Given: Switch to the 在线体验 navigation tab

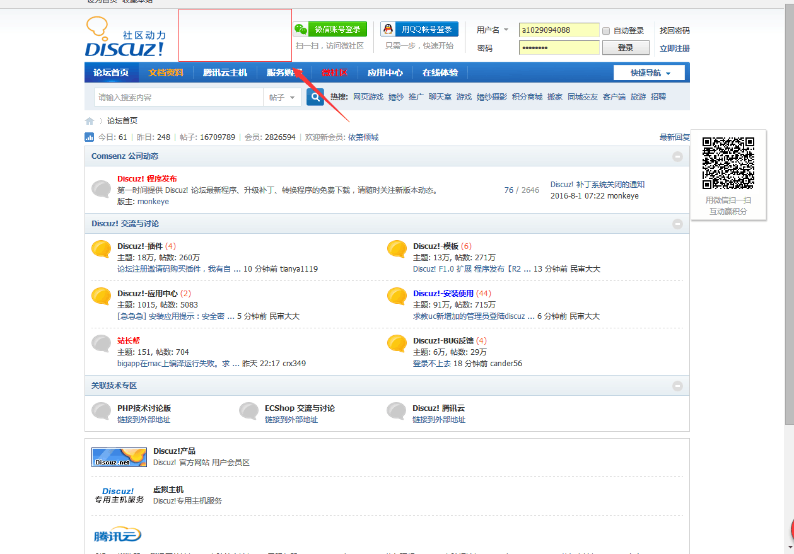Looking at the screenshot, I should [x=440, y=72].
